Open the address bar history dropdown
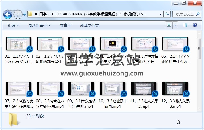 (160, 14)
